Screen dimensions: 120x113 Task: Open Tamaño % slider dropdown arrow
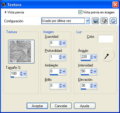(x=25, y=74)
